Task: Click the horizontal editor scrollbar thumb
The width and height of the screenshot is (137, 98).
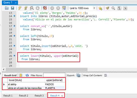Action: point(47,70)
